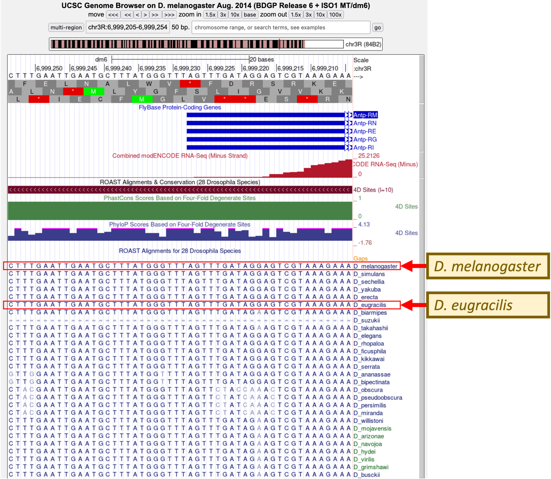
Task: Click the chr3R chromosome ideogram
Action: coord(197,44)
